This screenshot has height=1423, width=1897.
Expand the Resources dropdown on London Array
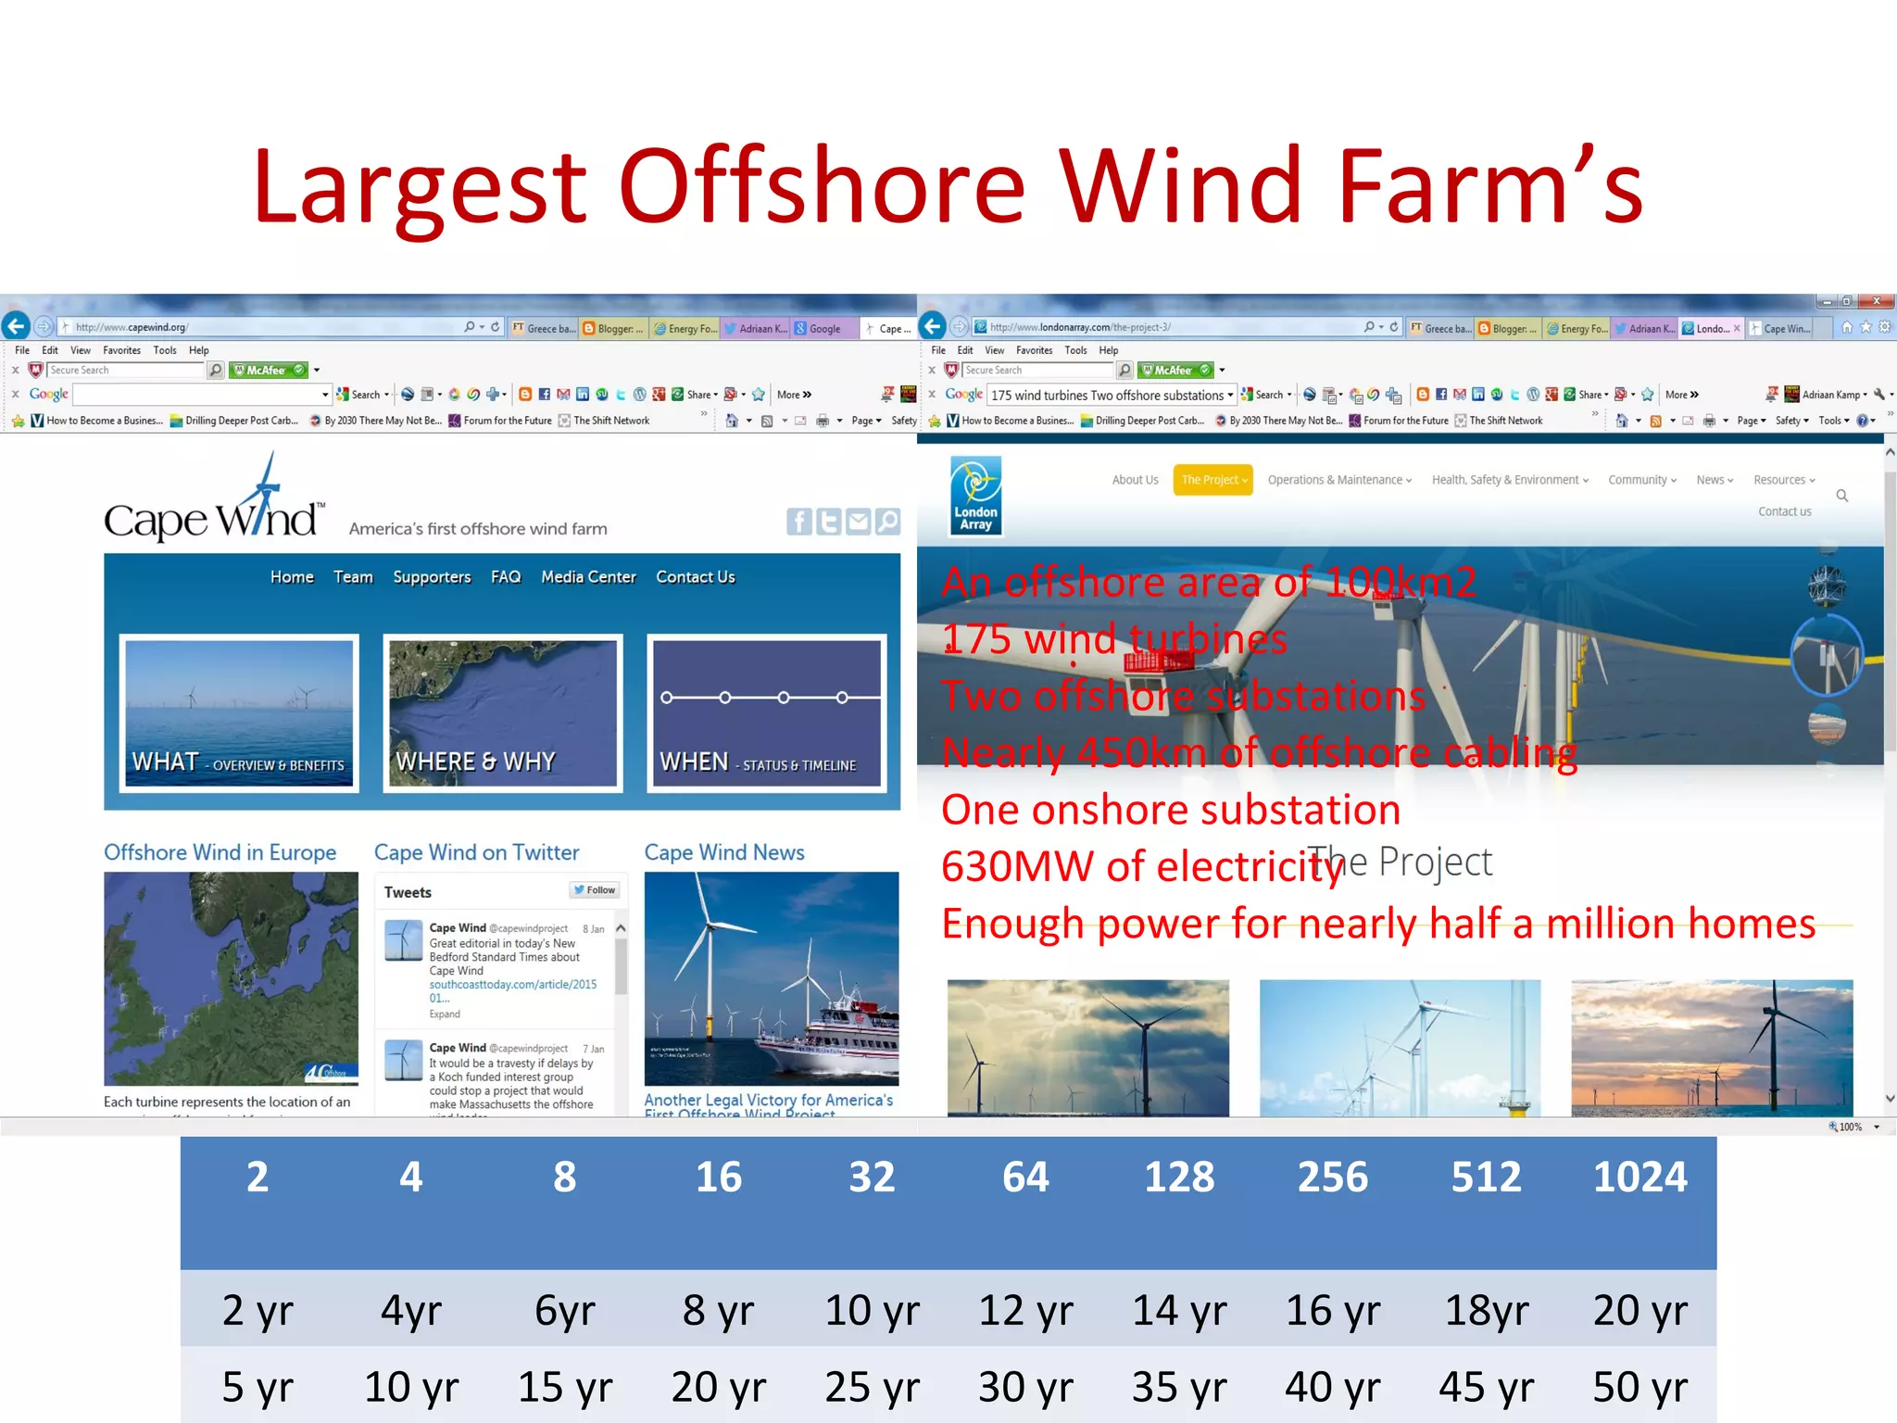click(x=1784, y=480)
